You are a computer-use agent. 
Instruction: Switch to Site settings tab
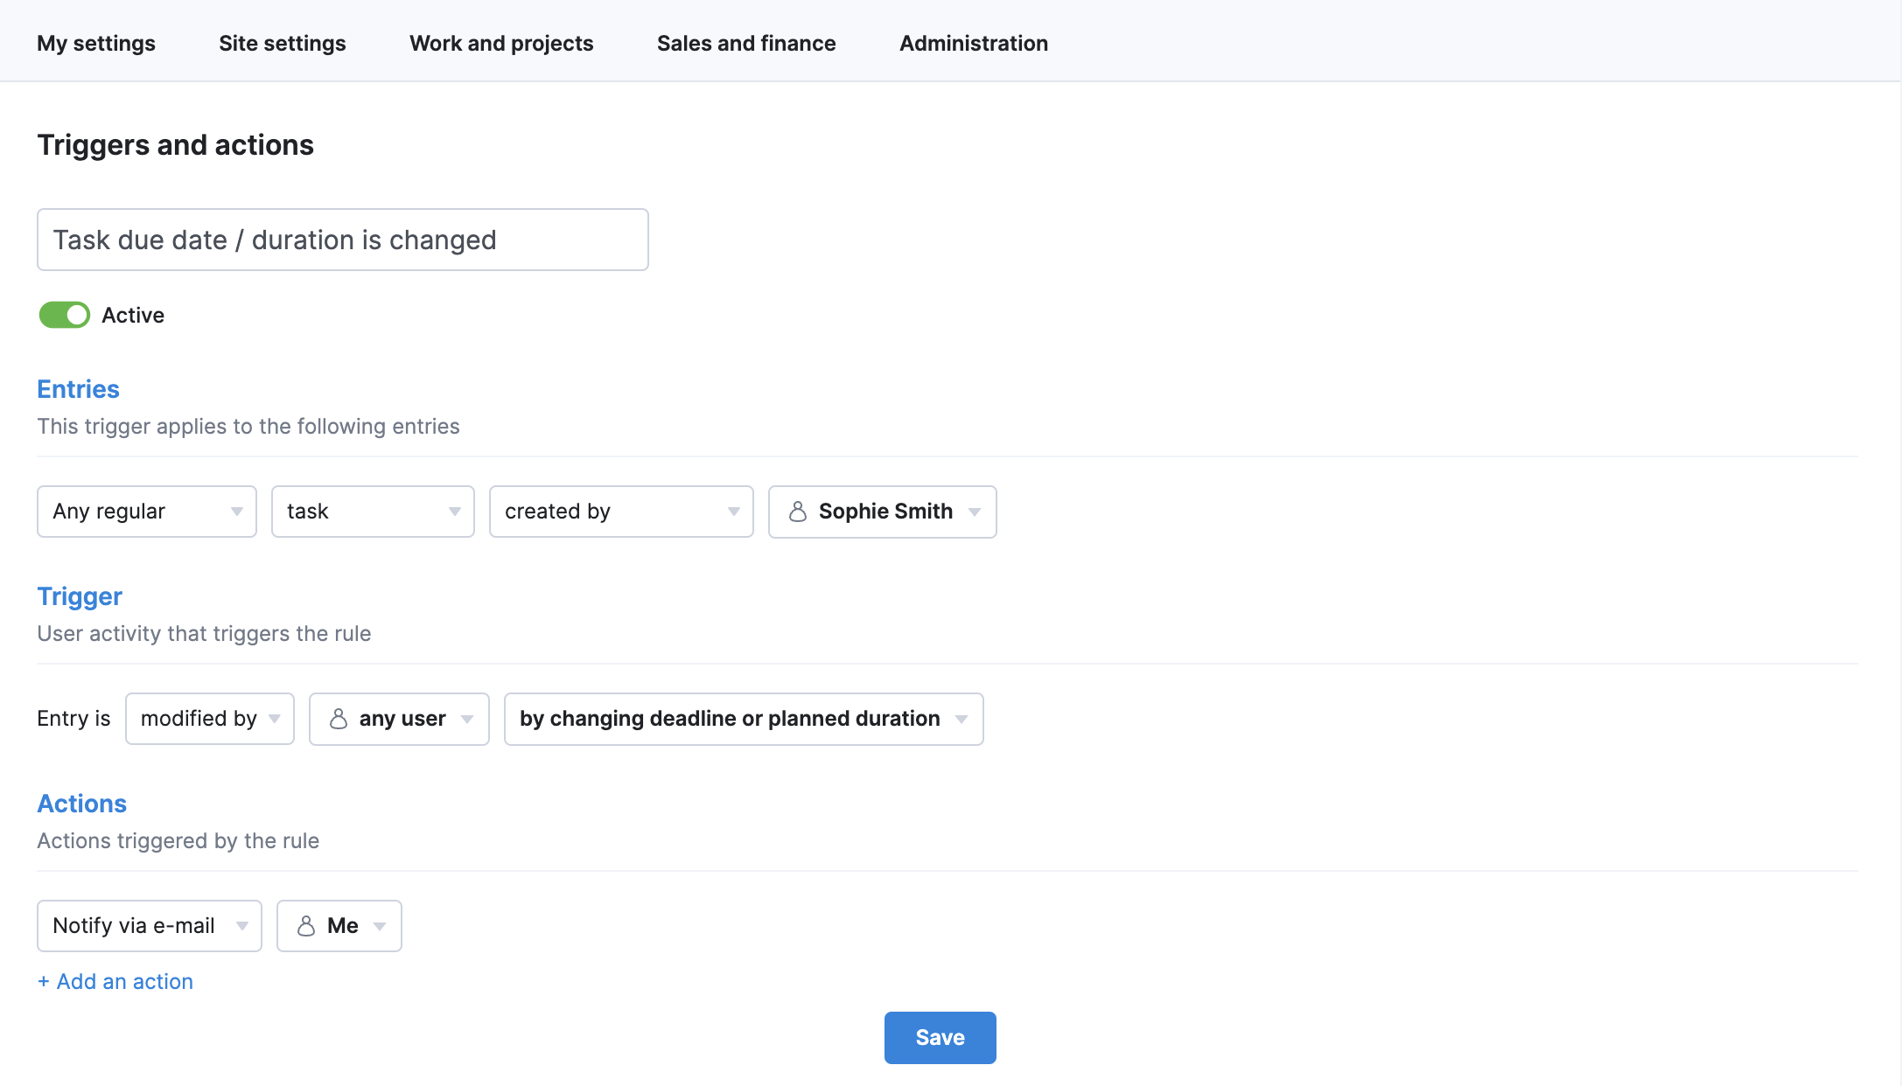coord(282,43)
